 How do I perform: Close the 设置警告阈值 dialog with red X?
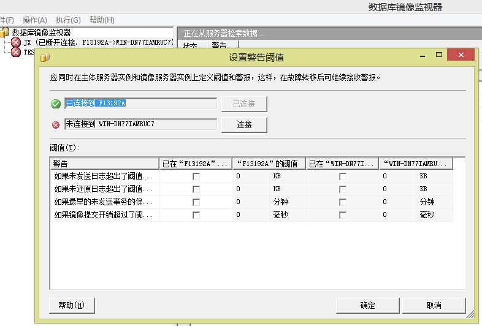460,56
